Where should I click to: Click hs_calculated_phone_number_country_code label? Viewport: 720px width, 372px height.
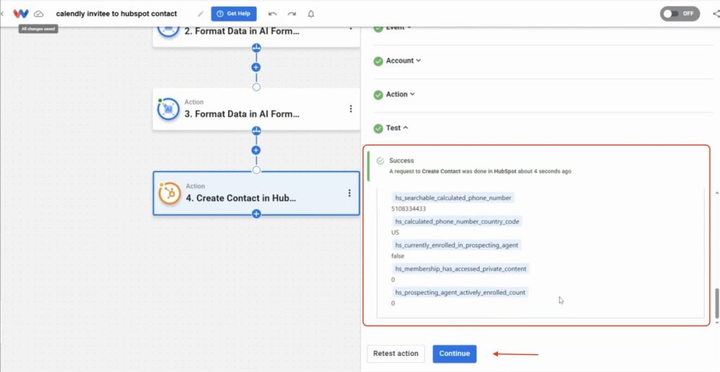[457, 221]
